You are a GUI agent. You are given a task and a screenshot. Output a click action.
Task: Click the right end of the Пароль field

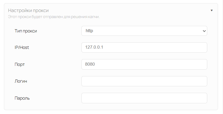click(x=202, y=98)
